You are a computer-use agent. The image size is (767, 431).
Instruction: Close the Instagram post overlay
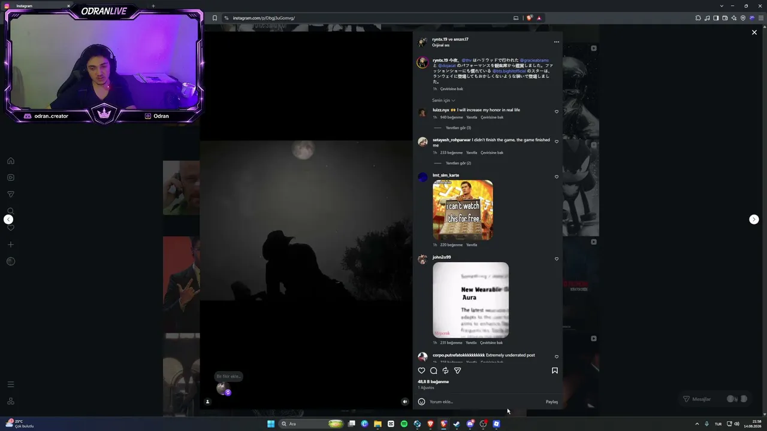(x=754, y=32)
